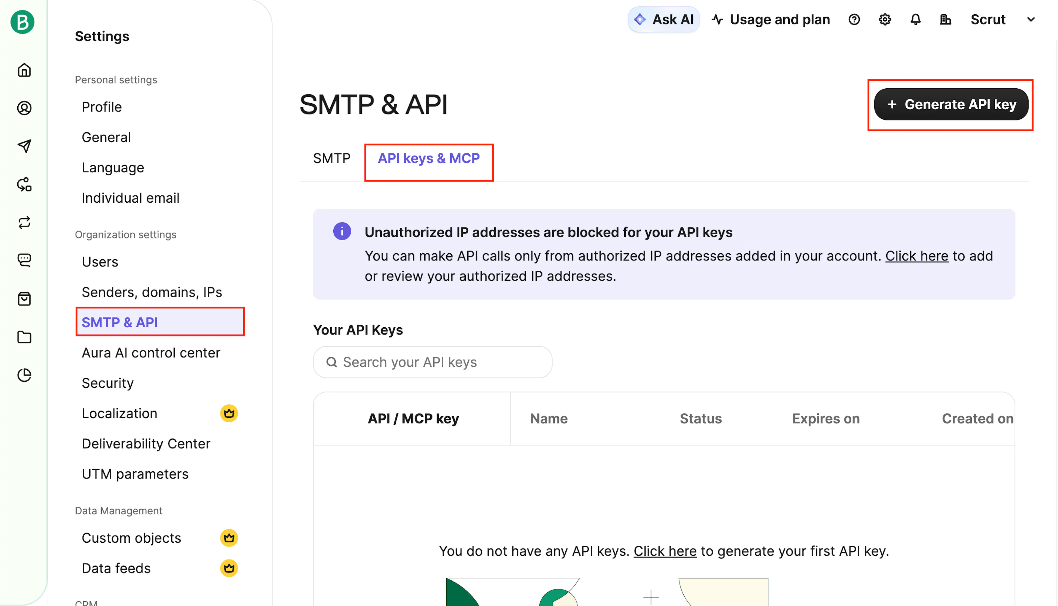
Task: Open Aura AI control center
Action: 151,353
